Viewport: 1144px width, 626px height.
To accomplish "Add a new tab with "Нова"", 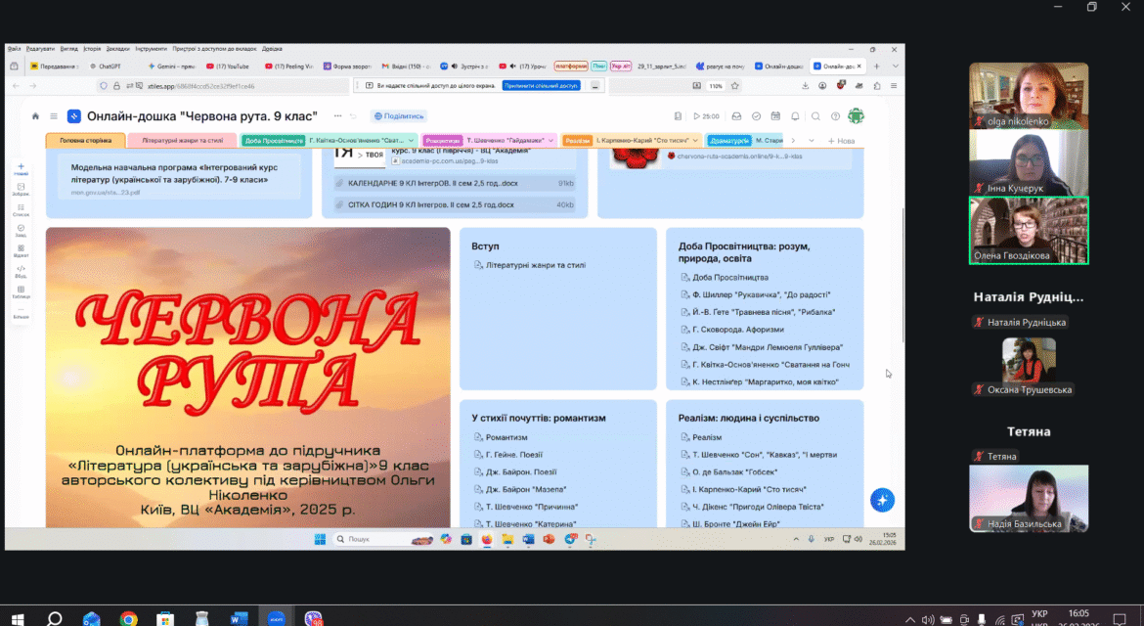I will pos(841,141).
